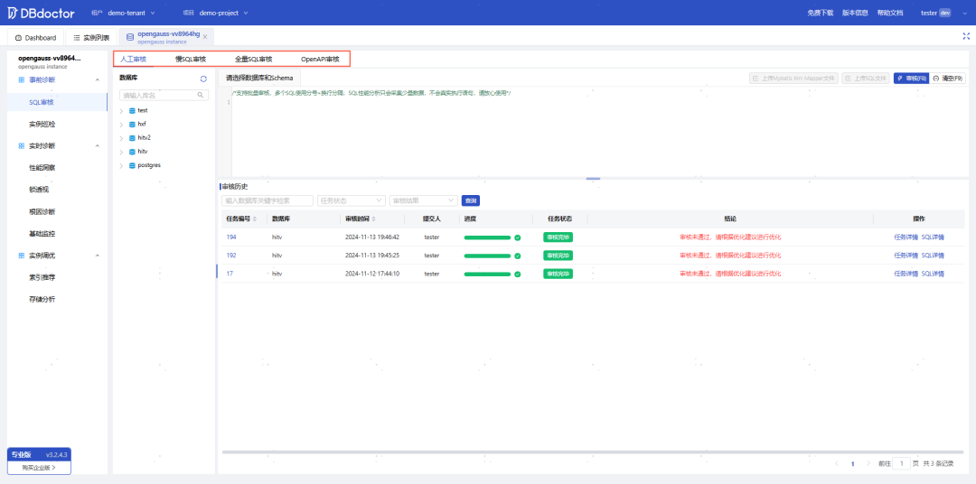Click the 审核(F8) button
976x484 pixels.
[911, 79]
